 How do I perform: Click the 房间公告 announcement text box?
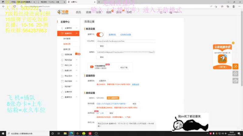[x=126, y=125]
